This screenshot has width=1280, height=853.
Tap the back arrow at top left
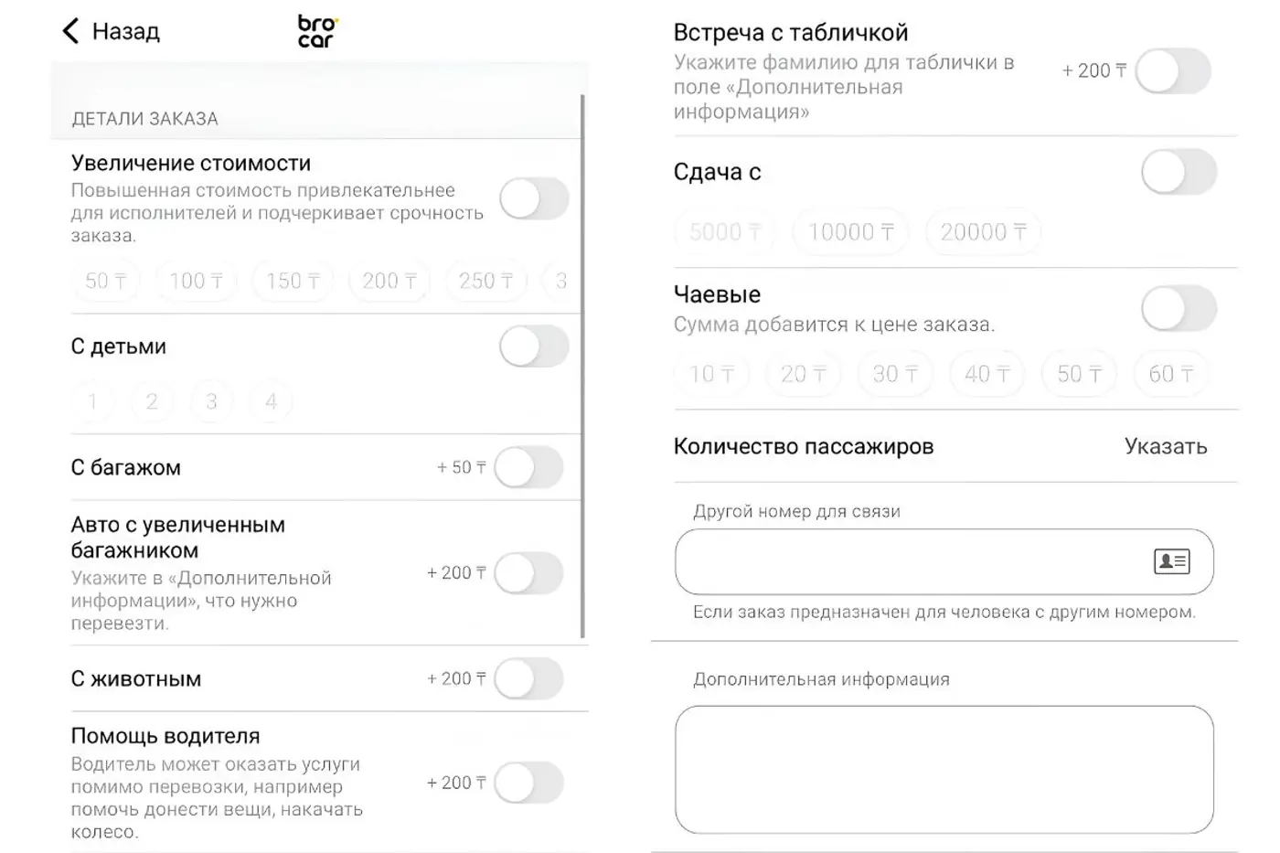coord(70,30)
